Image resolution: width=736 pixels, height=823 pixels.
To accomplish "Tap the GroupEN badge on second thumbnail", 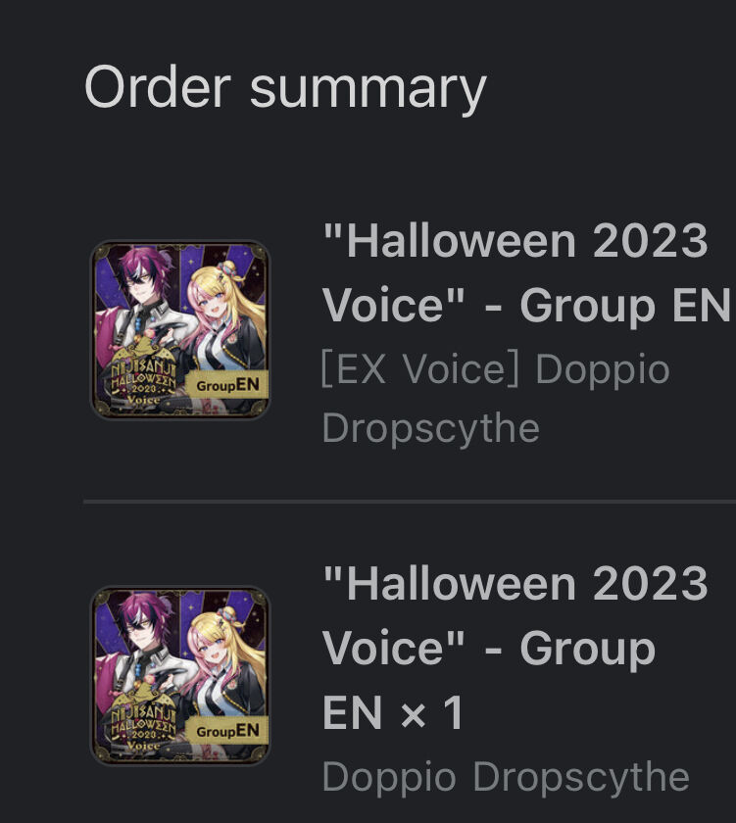I will pyautogui.click(x=227, y=730).
